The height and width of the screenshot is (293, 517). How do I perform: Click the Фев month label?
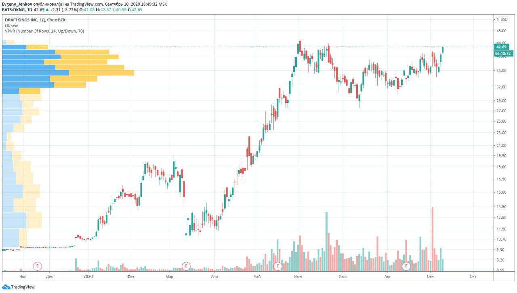point(130,276)
